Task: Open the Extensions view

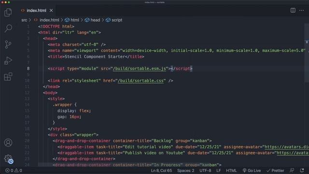Action: click(x=8, y=76)
